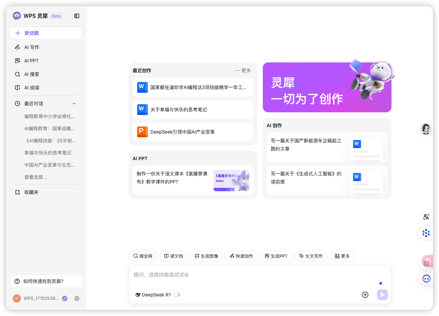The width and height of the screenshot is (439, 316).
Task: Click the plus attachment icon in input
Action: click(x=365, y=295)
